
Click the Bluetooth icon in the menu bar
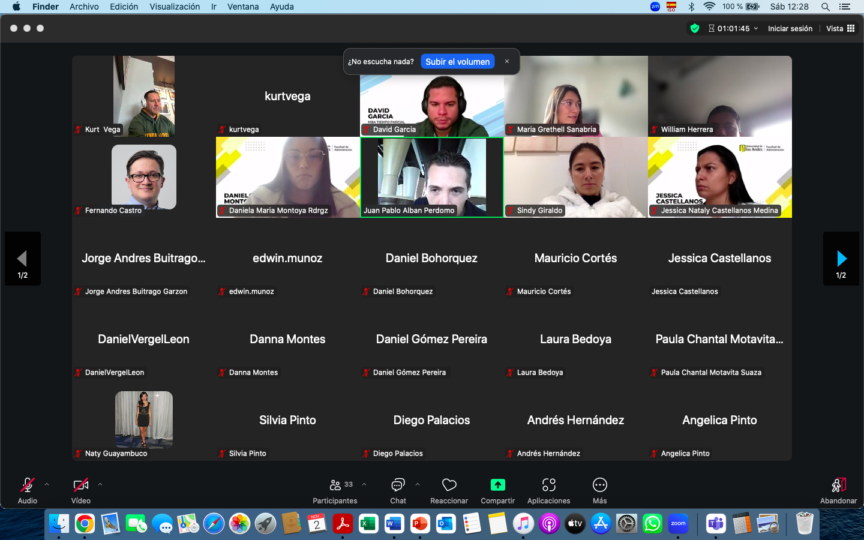click(691, 7)
